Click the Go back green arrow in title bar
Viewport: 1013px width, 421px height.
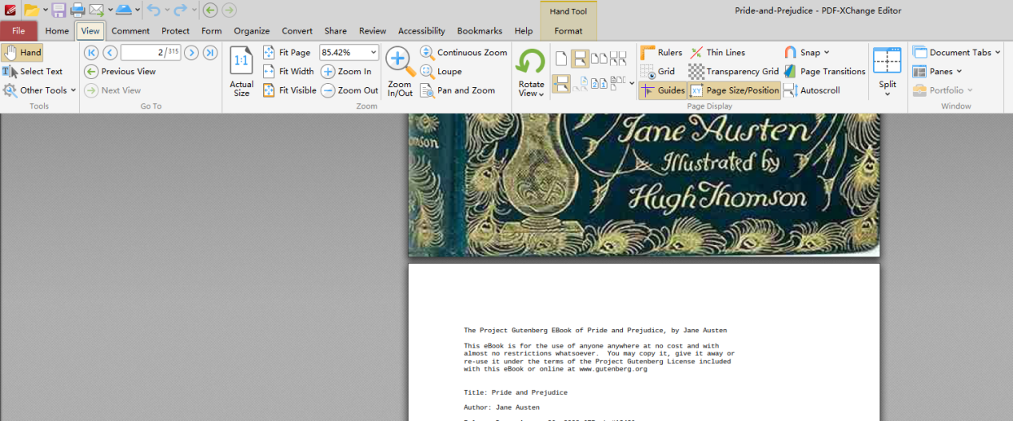coord(210,10)
